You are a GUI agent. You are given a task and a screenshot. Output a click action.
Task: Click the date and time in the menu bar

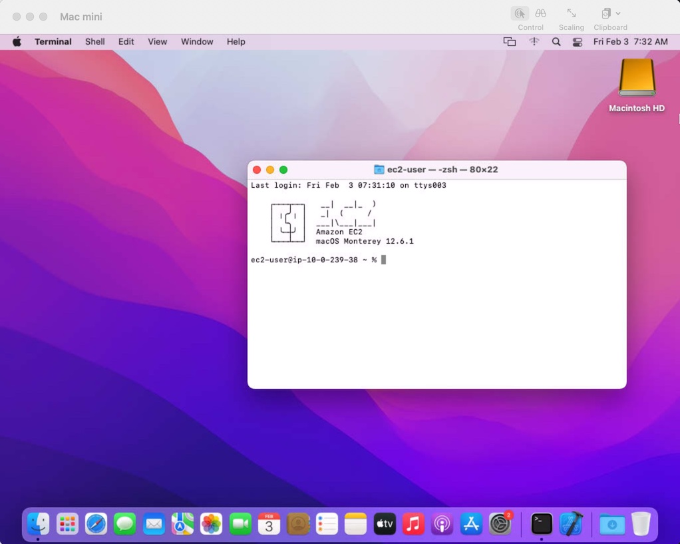[631, 42]
